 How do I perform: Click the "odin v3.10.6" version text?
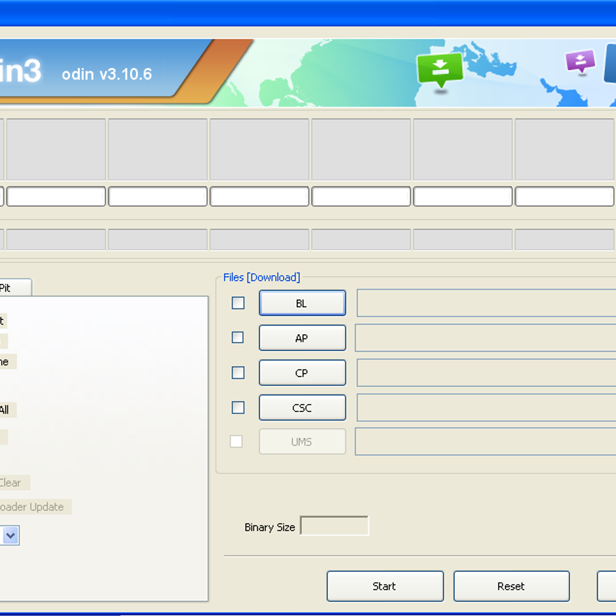click(x=107, y=74)
